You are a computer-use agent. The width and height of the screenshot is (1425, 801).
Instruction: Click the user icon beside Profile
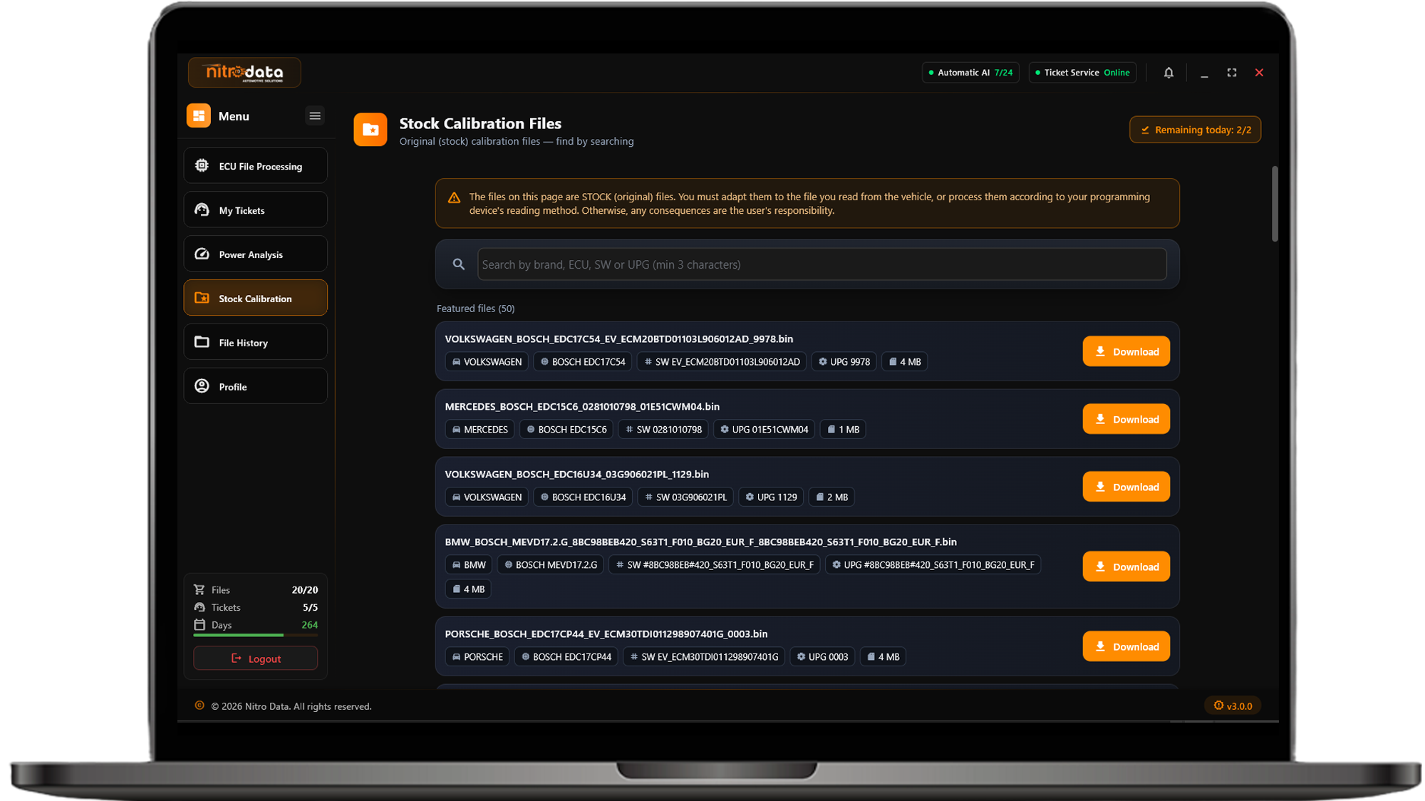202,386
